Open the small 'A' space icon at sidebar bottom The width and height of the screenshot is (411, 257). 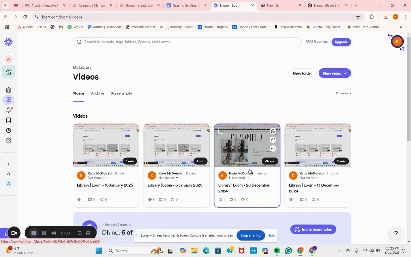(x=9, y=184)
